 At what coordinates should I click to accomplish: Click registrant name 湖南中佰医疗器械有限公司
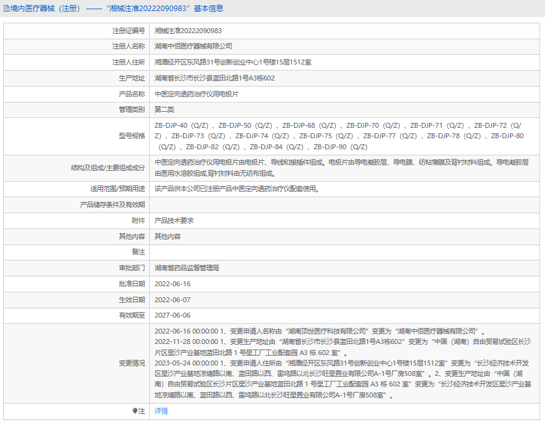pos(193,46)
